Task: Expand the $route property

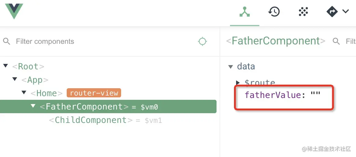Action: click(x=238, y=83)
